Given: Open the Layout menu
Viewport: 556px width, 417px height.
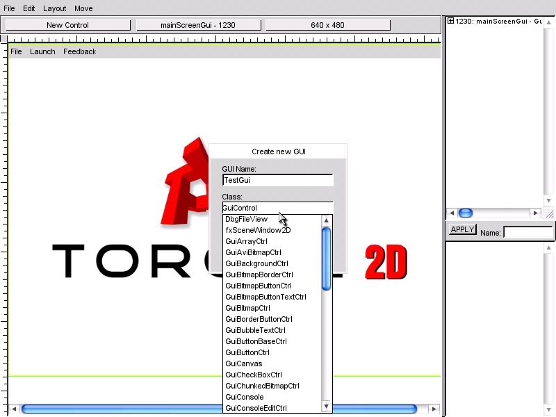Looking at the screenshot, I should [55, 8].
